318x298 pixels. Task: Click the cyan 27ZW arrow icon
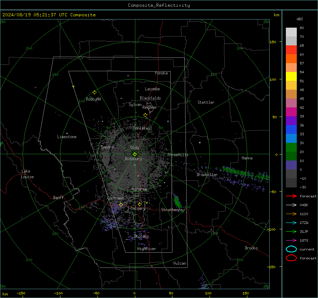pyautogui.click(x=291, y=223)
